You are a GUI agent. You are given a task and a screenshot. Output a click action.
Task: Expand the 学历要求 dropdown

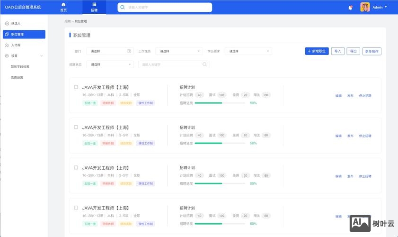pyautogui.click(x=248, y=51)
